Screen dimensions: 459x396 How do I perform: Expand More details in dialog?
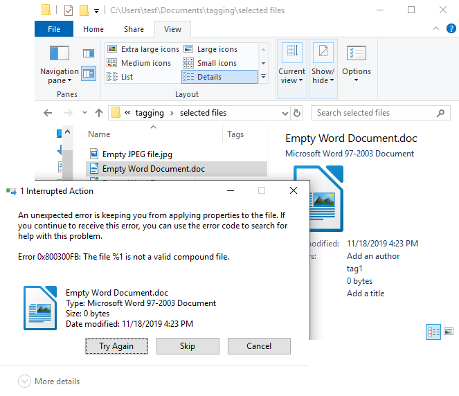(49, 381)
